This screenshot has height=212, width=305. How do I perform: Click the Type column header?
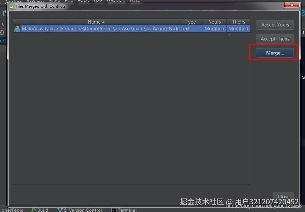(191, 22)
